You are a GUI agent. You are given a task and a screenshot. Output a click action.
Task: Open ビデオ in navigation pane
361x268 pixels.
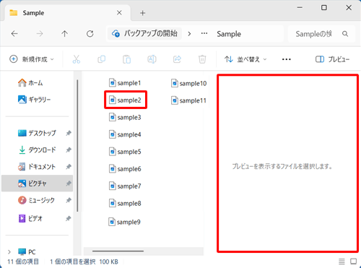click(30, 218)
